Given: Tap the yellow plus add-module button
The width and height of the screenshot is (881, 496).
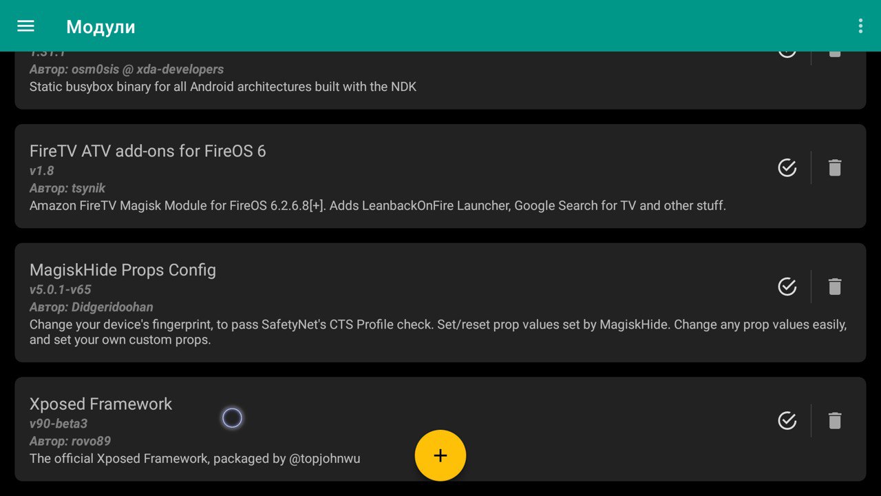Looking at the screenshot, I should click(x=440, y=455).
